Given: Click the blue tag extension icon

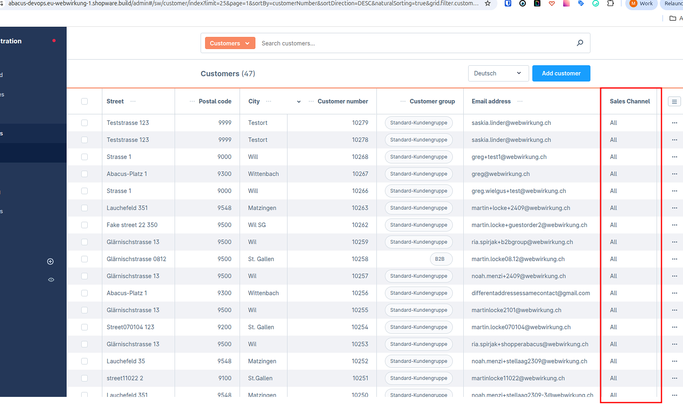Looking at the screenshot, I should pyautogui.click(x=581, y=3).
